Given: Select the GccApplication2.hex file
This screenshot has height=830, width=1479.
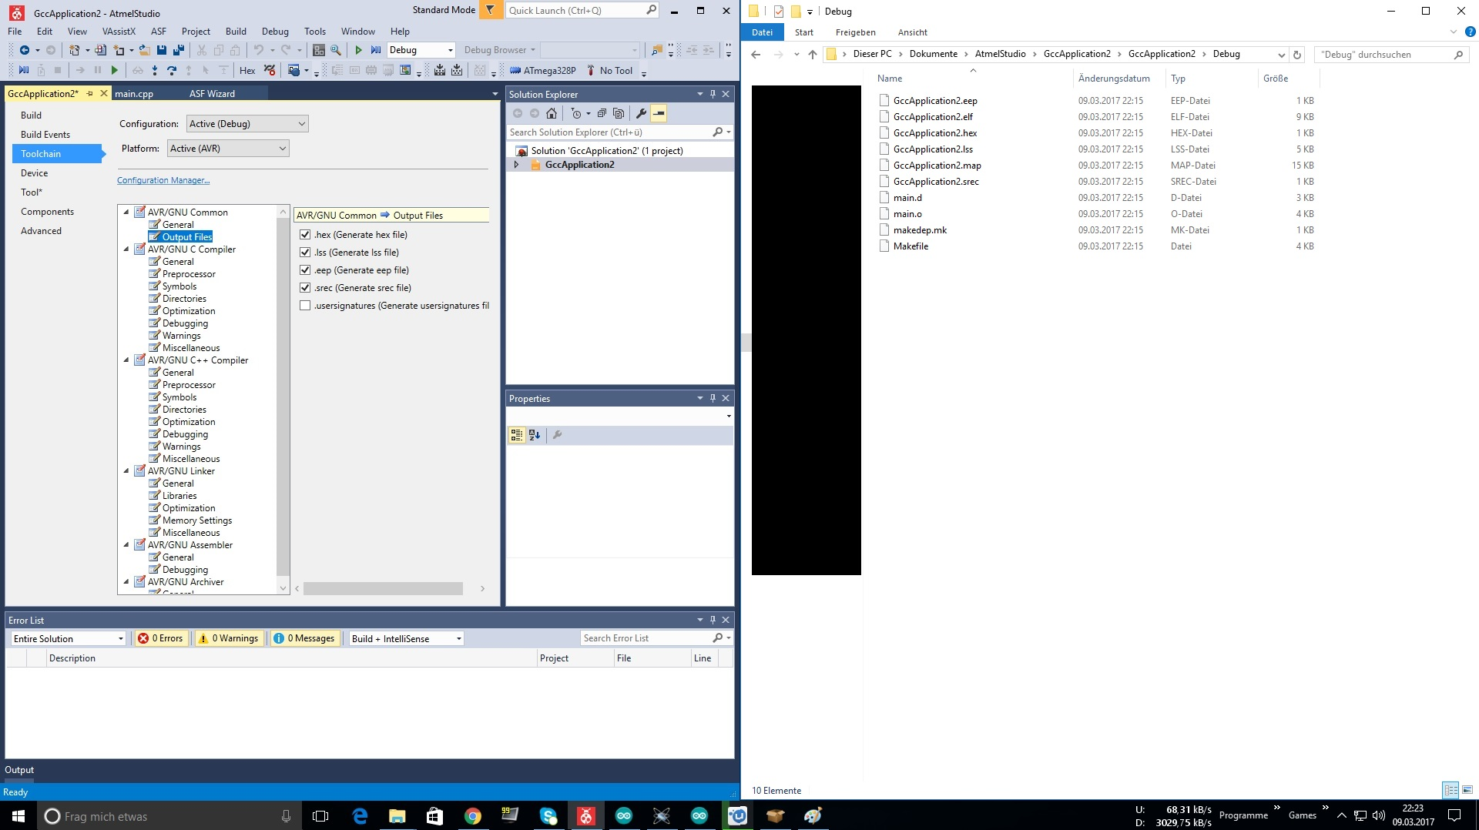Looking at the screenshot, I should pos(935,133).
